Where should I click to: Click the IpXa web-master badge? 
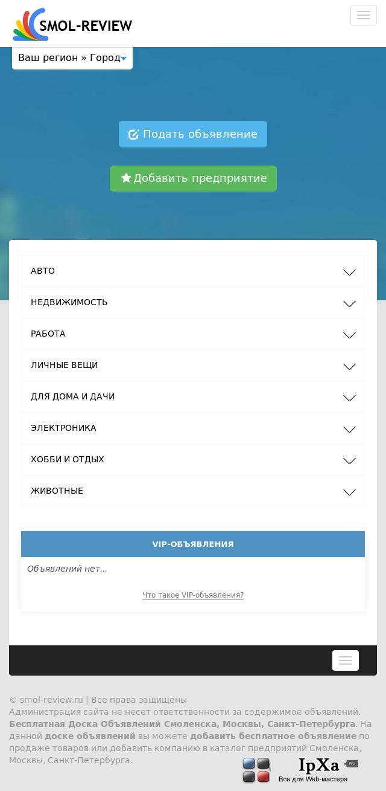pyautogui.click(x=301, y=770)
